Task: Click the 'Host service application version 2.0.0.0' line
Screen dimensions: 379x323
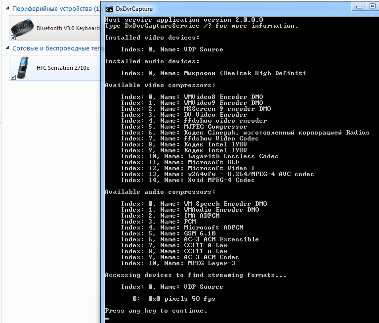Action: coord(184,20)
